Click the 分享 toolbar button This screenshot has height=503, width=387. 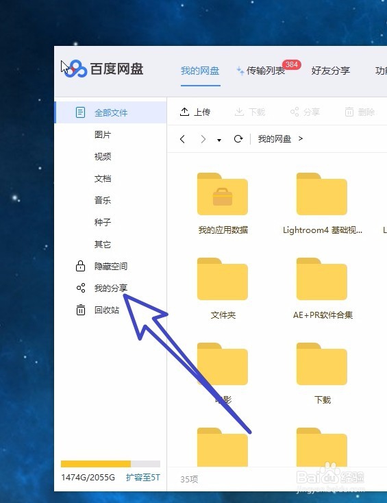click(305, 112)
